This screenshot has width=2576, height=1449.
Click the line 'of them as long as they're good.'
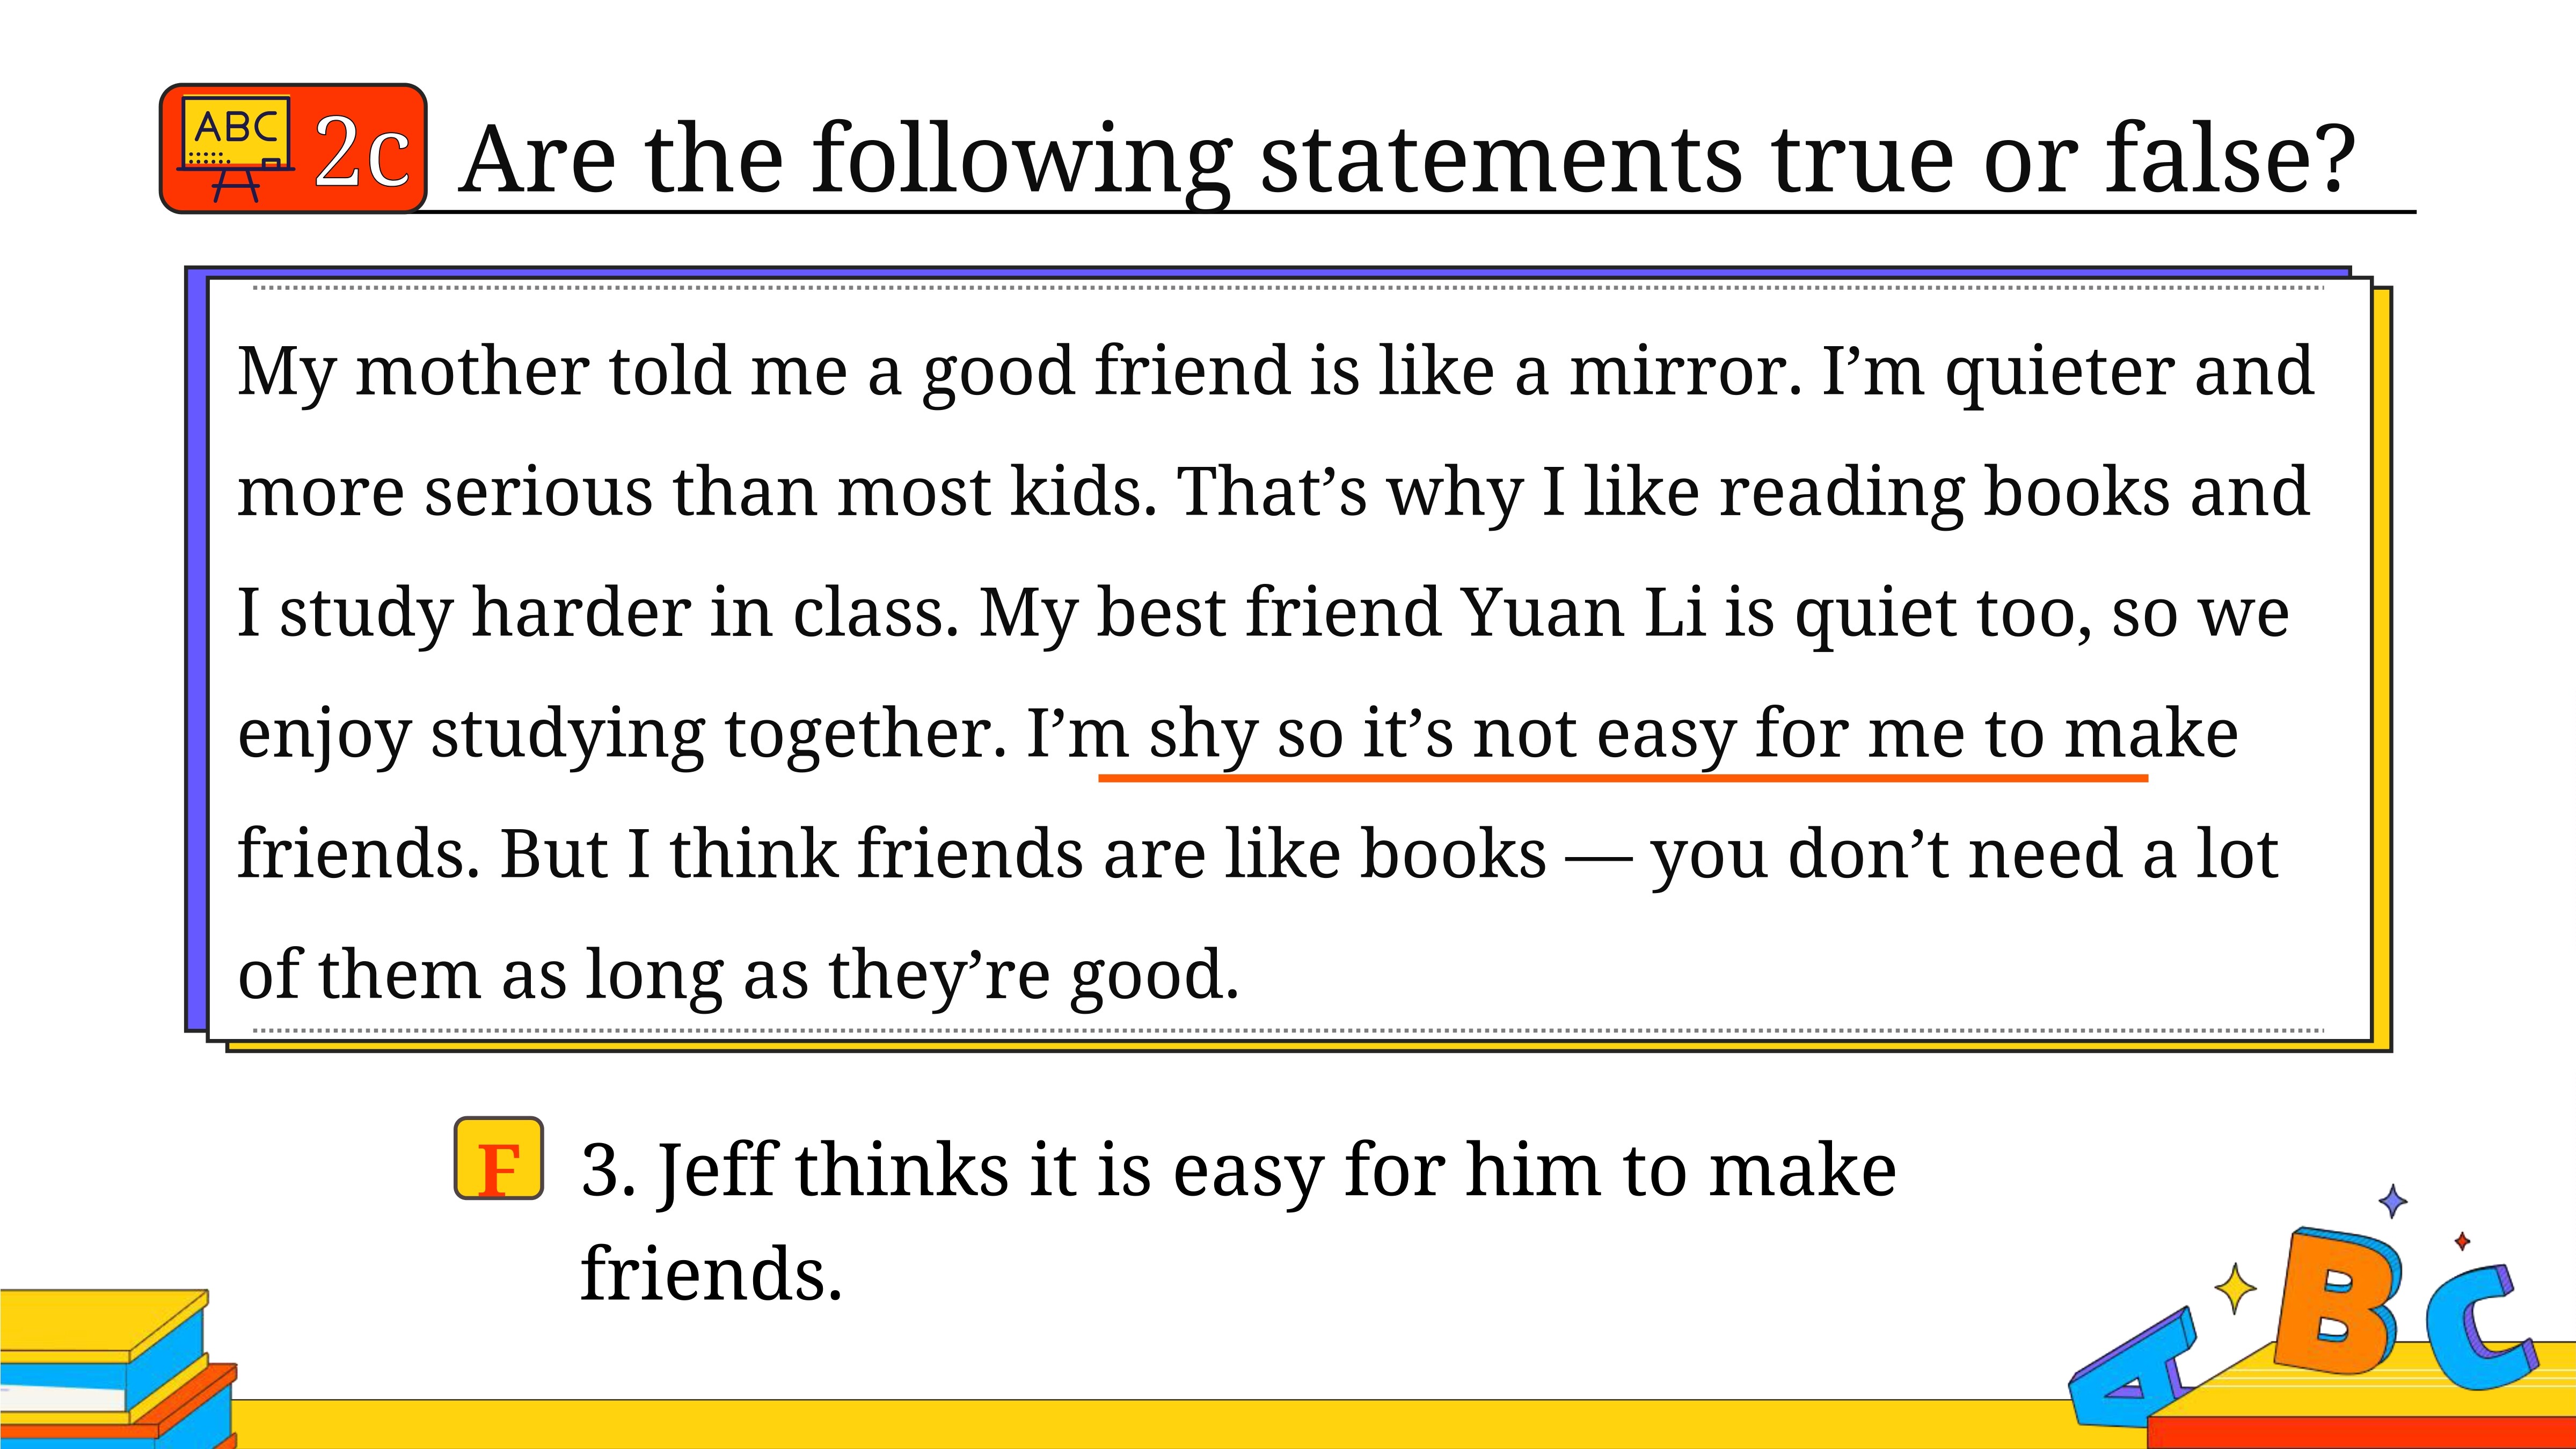coord(739,976)
